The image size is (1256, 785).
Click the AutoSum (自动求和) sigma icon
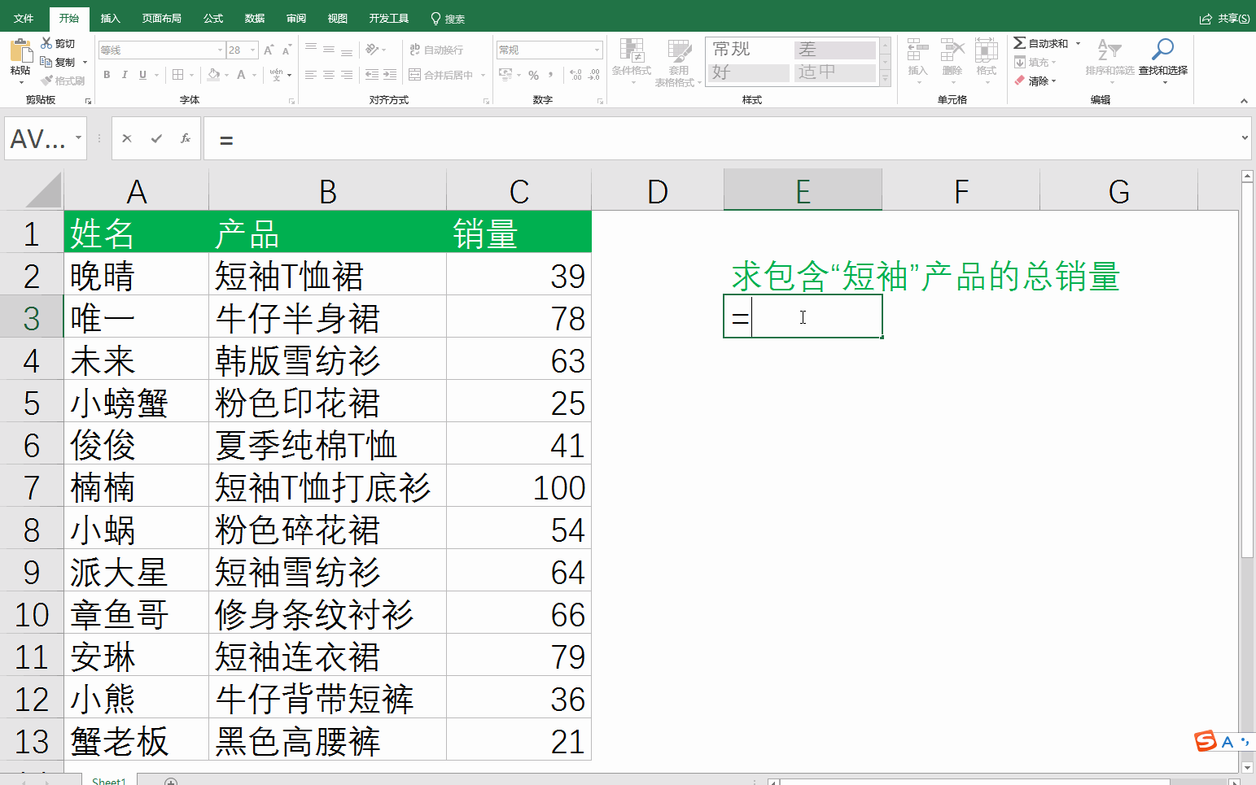(1019, 43)
